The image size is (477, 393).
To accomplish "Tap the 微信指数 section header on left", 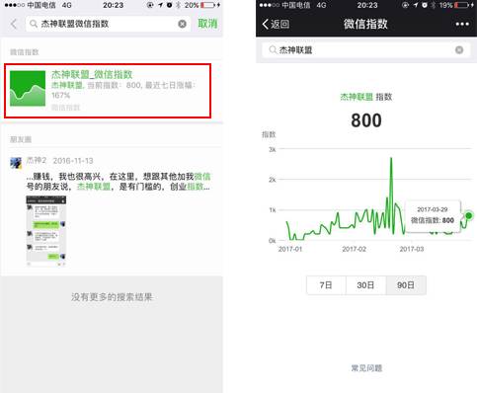I will tap(25, 52).
